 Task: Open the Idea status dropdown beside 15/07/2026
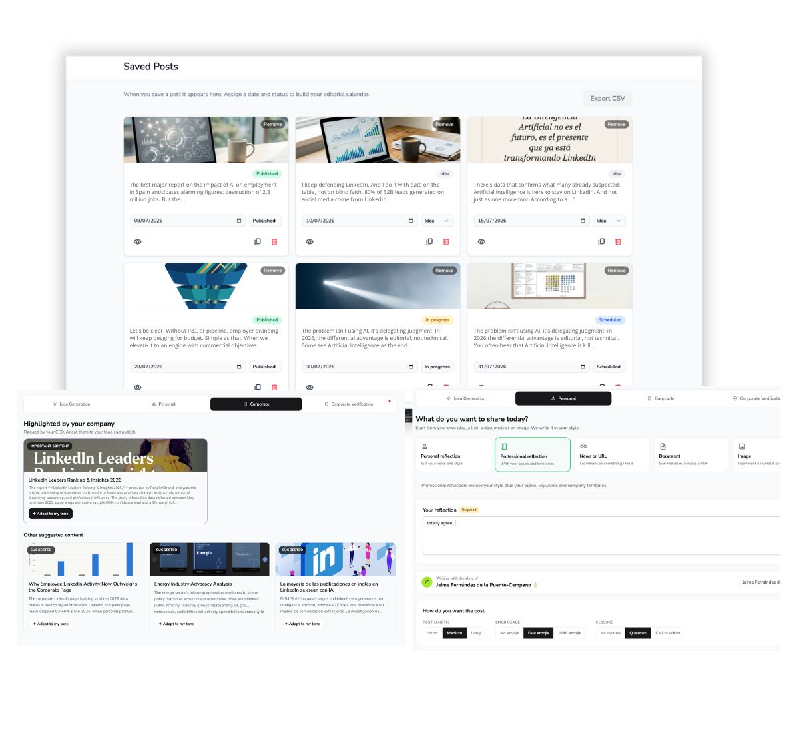pyautogui.click(x=609, y=221)
